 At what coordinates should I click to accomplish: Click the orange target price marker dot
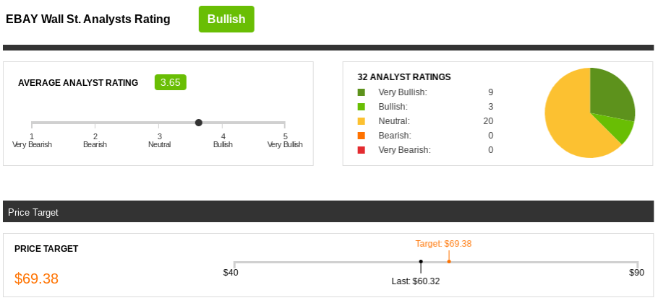pyautogui.click(x=449, y=262)
